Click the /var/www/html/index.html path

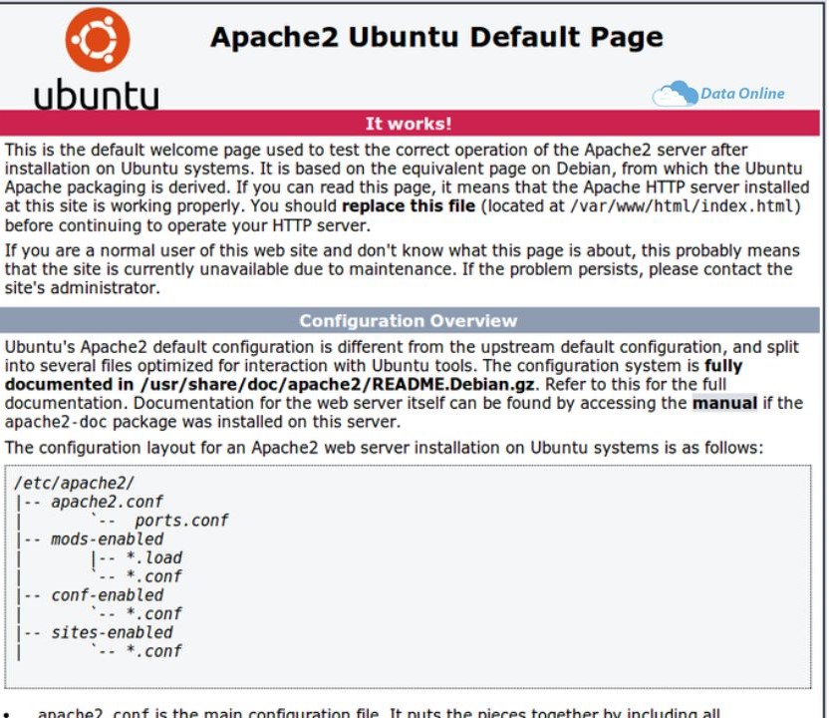682,206
